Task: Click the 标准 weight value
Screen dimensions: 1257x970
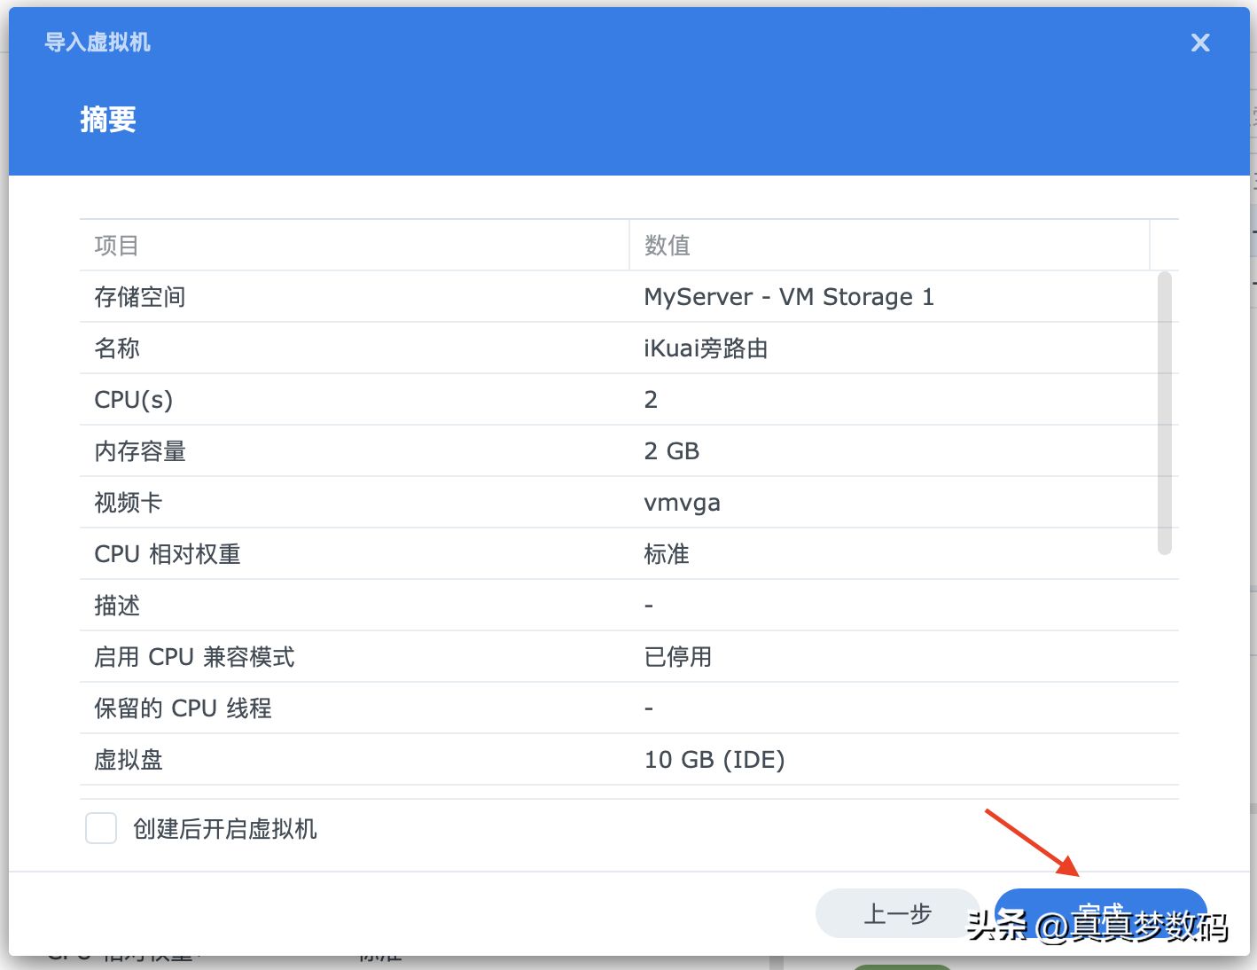Action: (667, 554)
